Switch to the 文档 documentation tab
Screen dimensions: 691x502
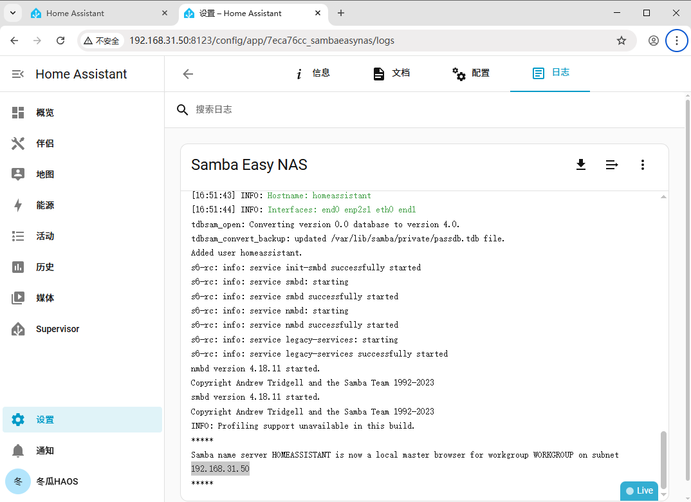tap(391, 73)
